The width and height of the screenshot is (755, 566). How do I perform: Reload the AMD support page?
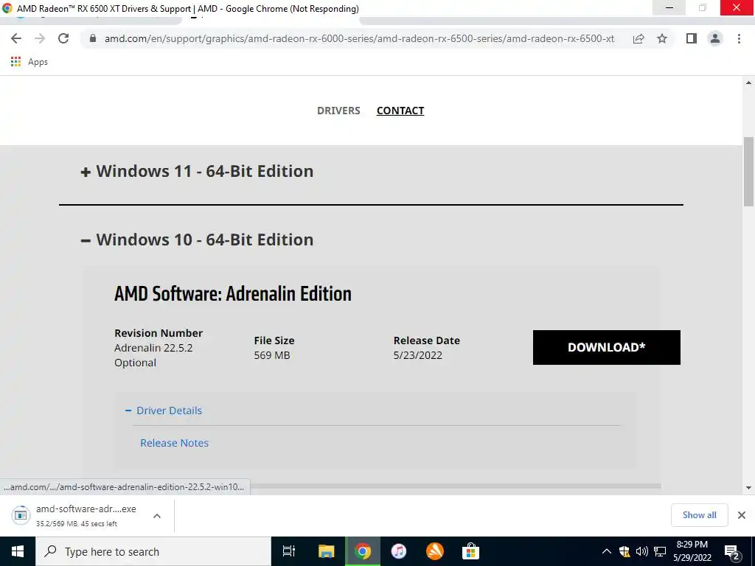click(63, 38)
